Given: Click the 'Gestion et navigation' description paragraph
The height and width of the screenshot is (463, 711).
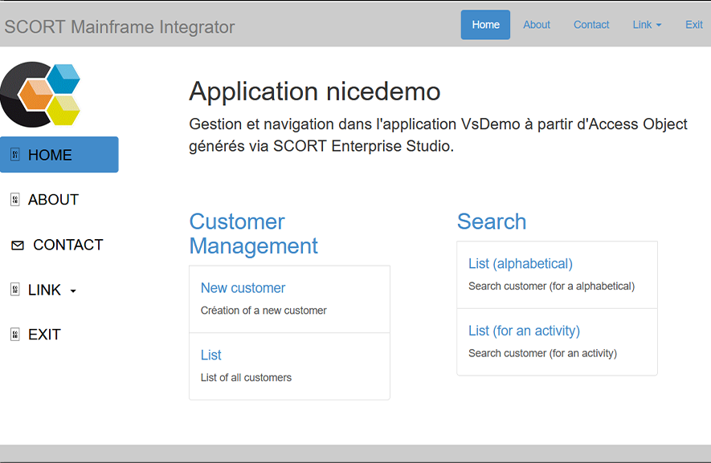Looking at the screenshot, I should pyautogui.click(x=438, y=135).
